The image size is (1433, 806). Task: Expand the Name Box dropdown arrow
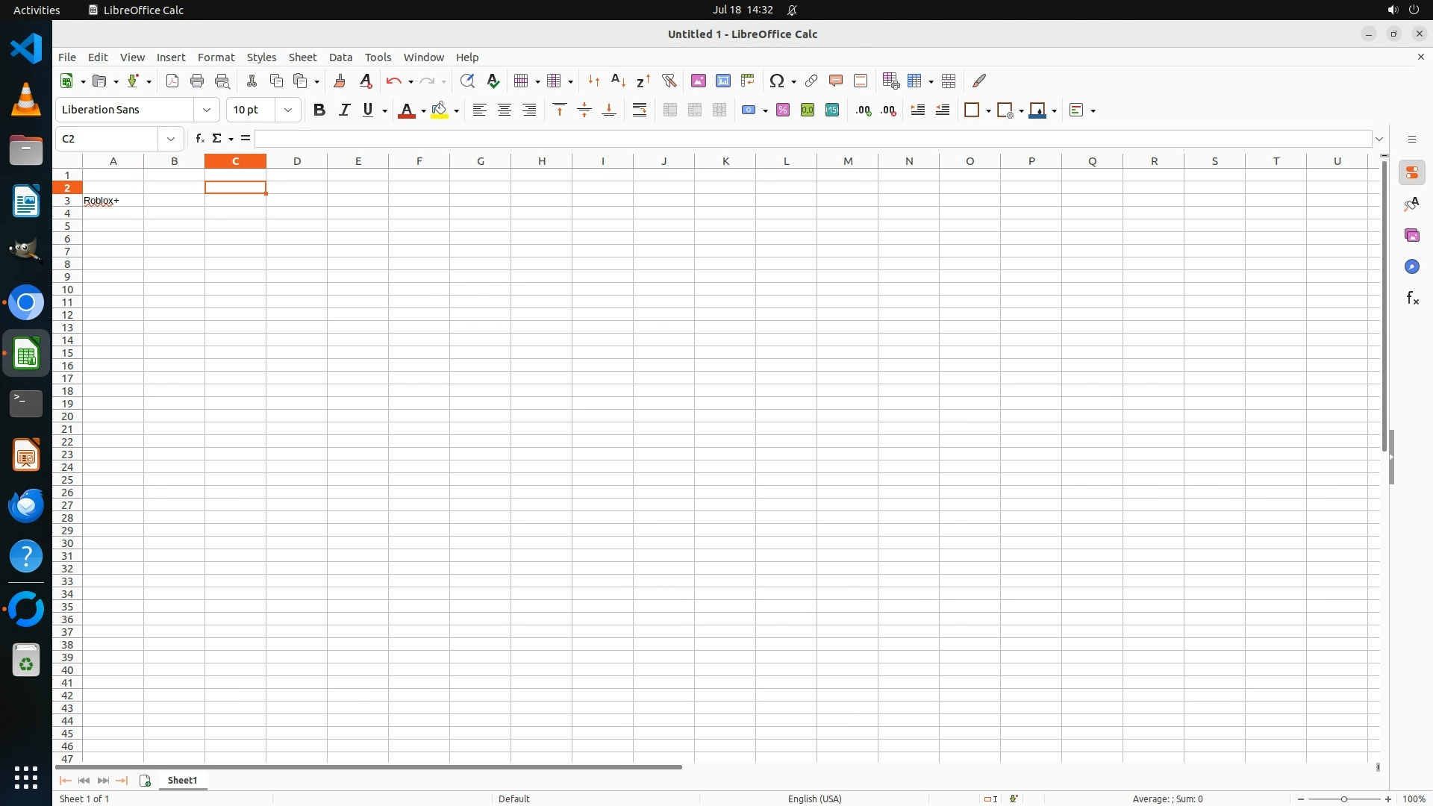171,139
